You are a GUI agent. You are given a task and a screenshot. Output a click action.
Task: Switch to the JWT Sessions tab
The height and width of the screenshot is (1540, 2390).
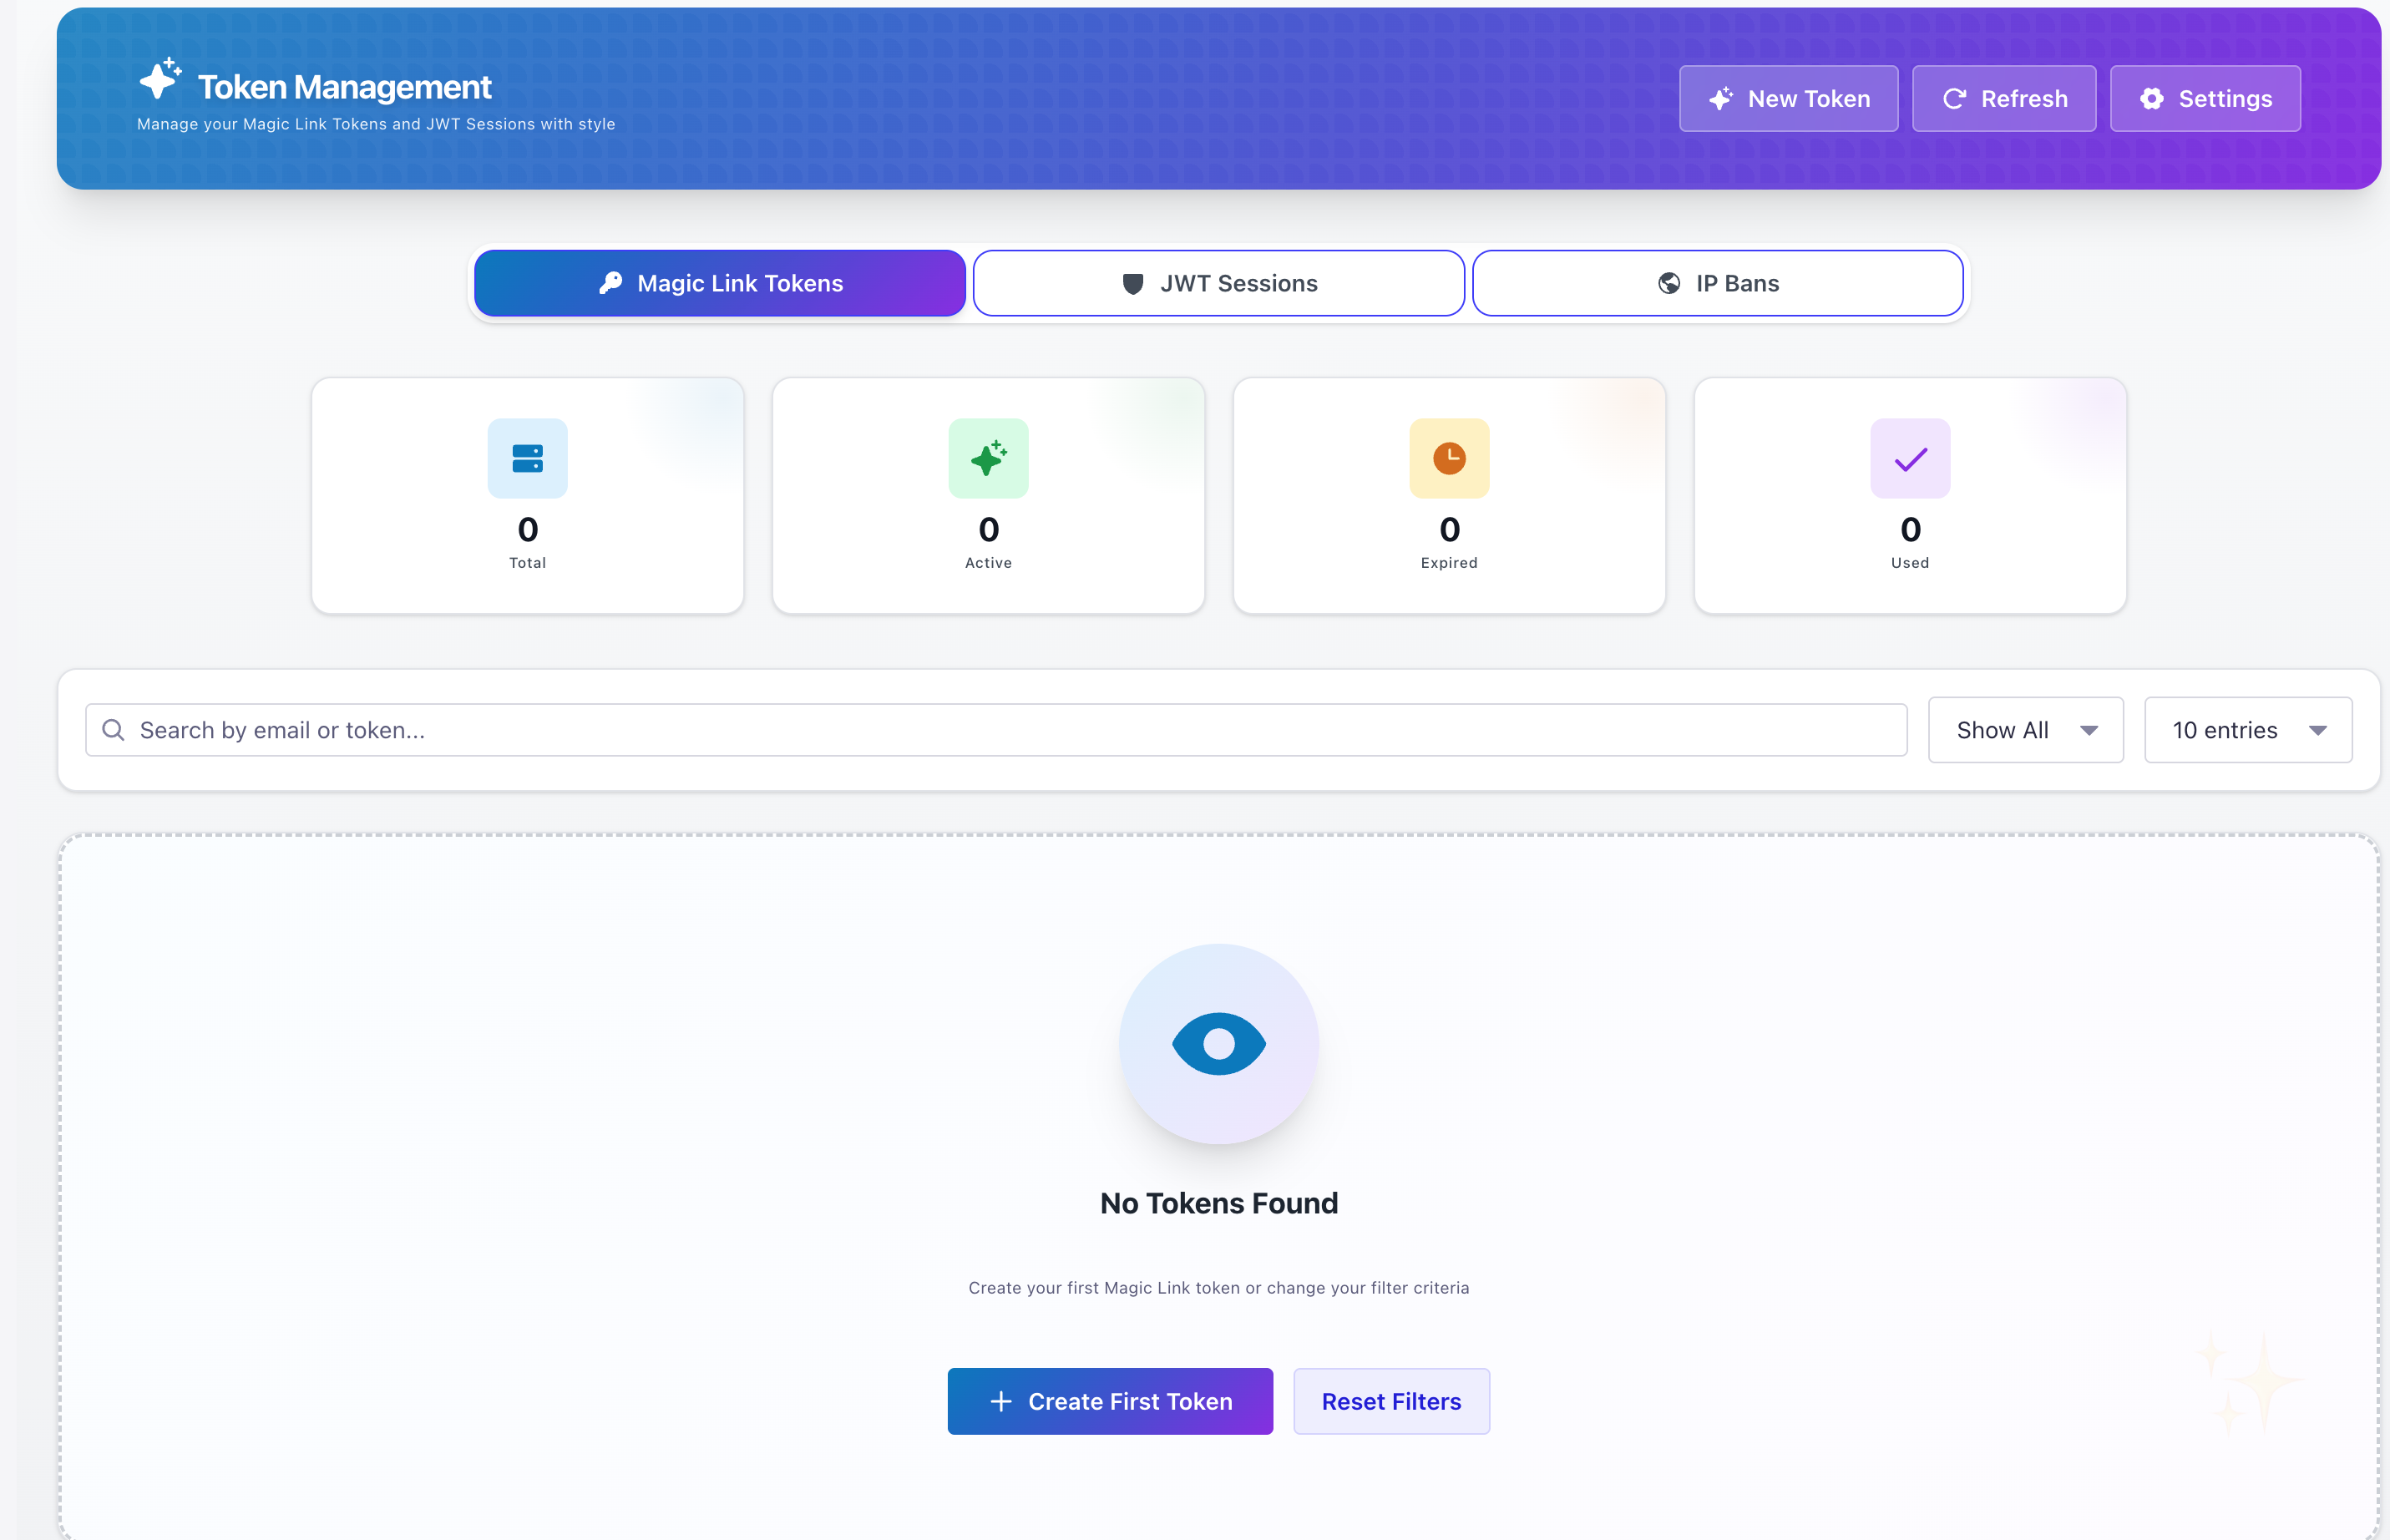pyautogui.click(x=1218, y=283)
